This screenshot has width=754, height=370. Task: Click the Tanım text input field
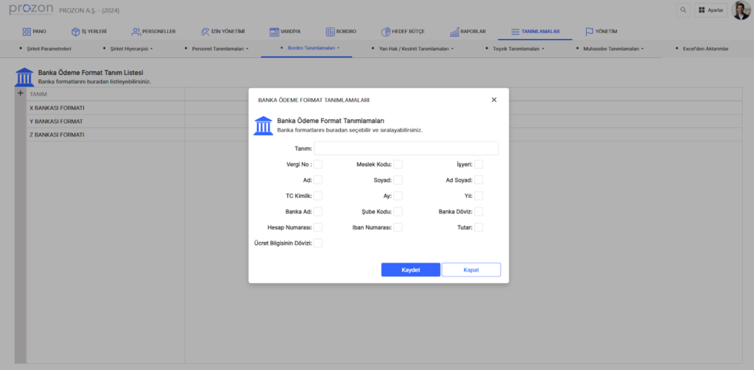point(406,149)
